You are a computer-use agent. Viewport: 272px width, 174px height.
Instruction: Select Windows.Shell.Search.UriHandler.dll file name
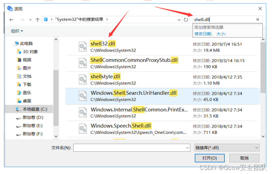point(134,93)
